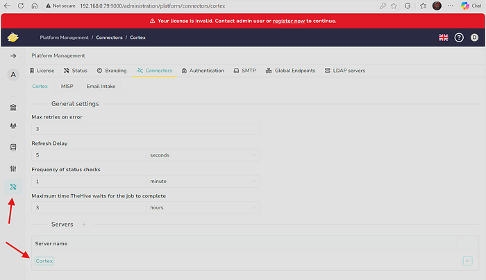Screen dimensions: 486x280
Task: Open Organisations building icon in sidebar
Action: pos(13,107)
